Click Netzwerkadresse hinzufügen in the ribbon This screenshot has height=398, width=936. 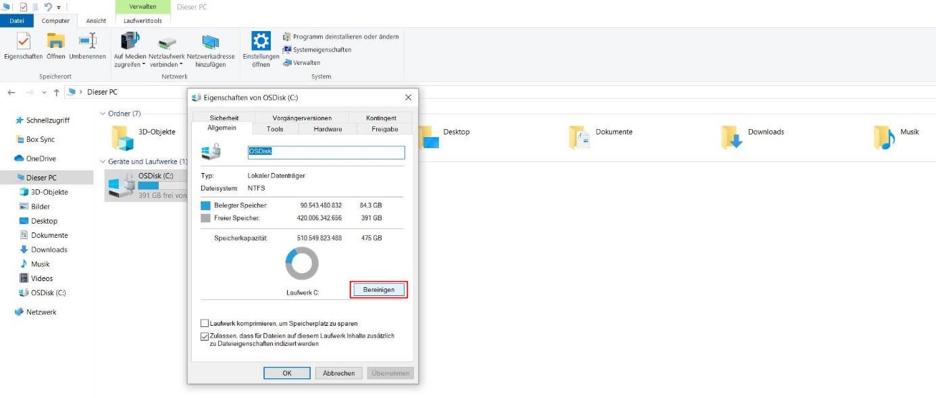[x=211, y=50]
